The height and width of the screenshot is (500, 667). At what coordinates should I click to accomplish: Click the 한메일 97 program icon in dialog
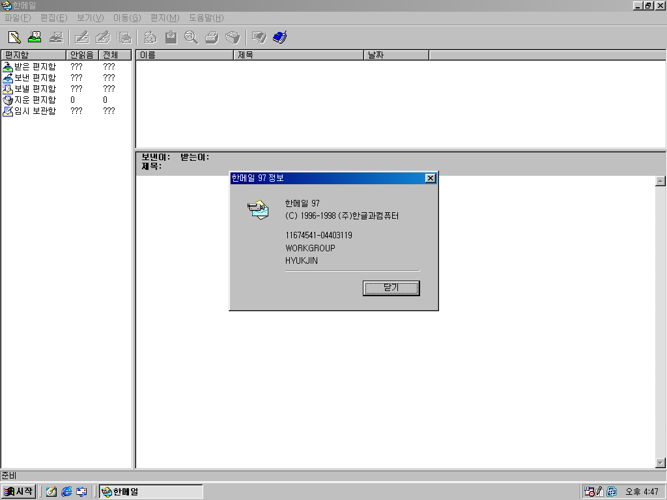258,209
